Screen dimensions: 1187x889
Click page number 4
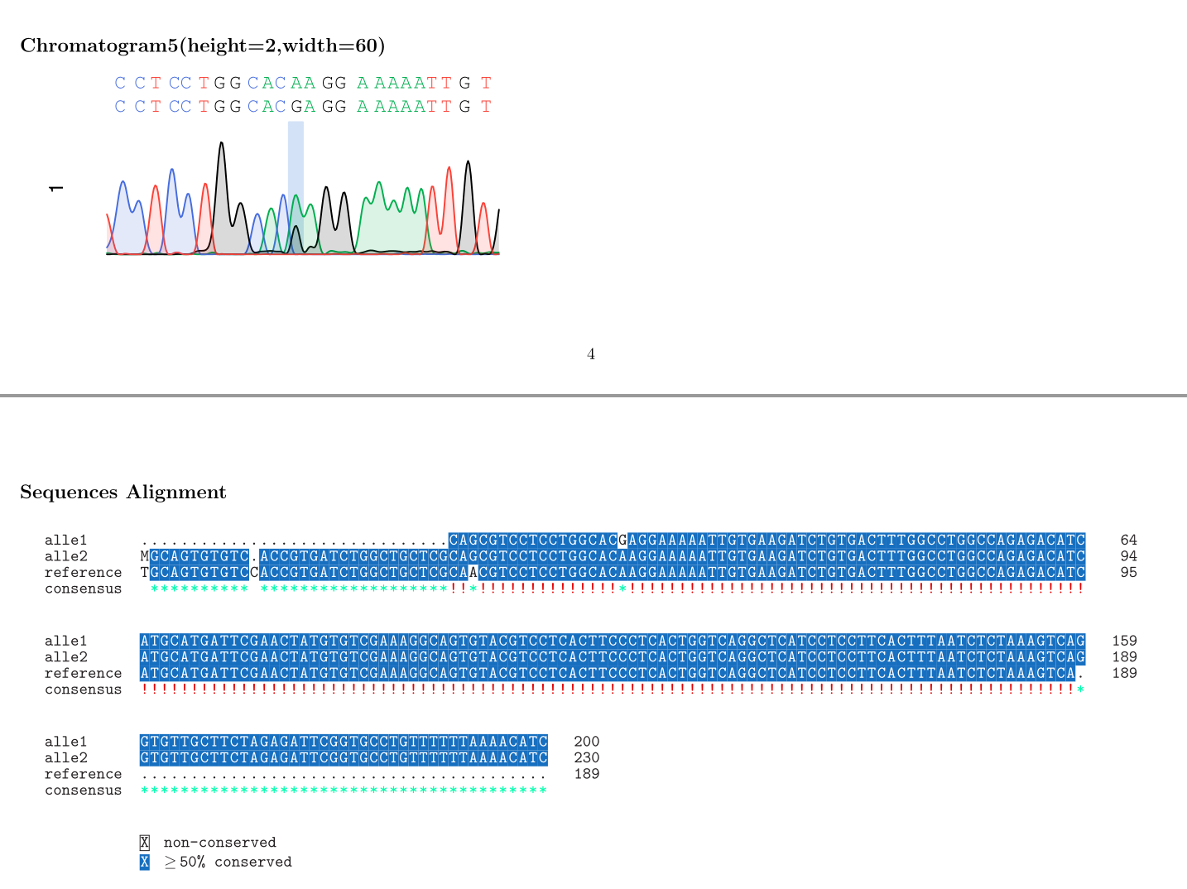590,354
